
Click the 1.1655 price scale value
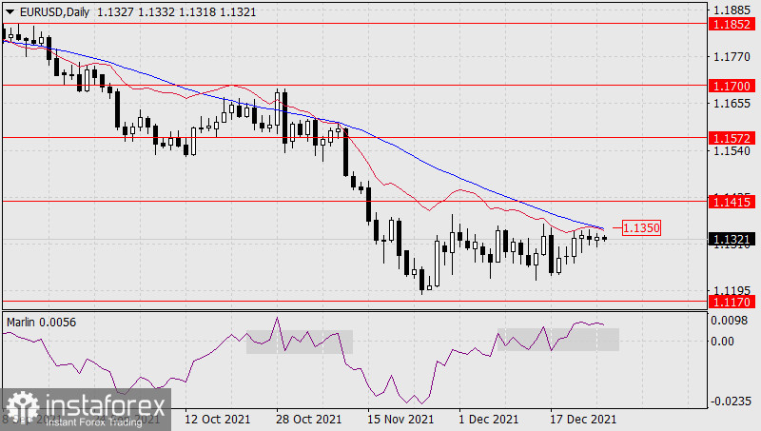tap(732, 104)
